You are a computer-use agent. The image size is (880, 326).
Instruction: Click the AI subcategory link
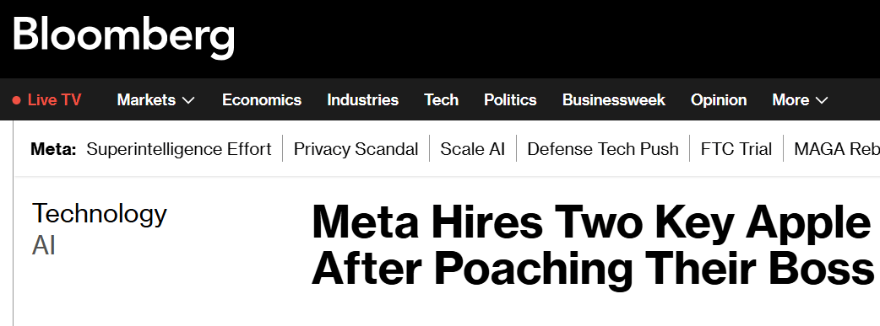coord(44,245)
